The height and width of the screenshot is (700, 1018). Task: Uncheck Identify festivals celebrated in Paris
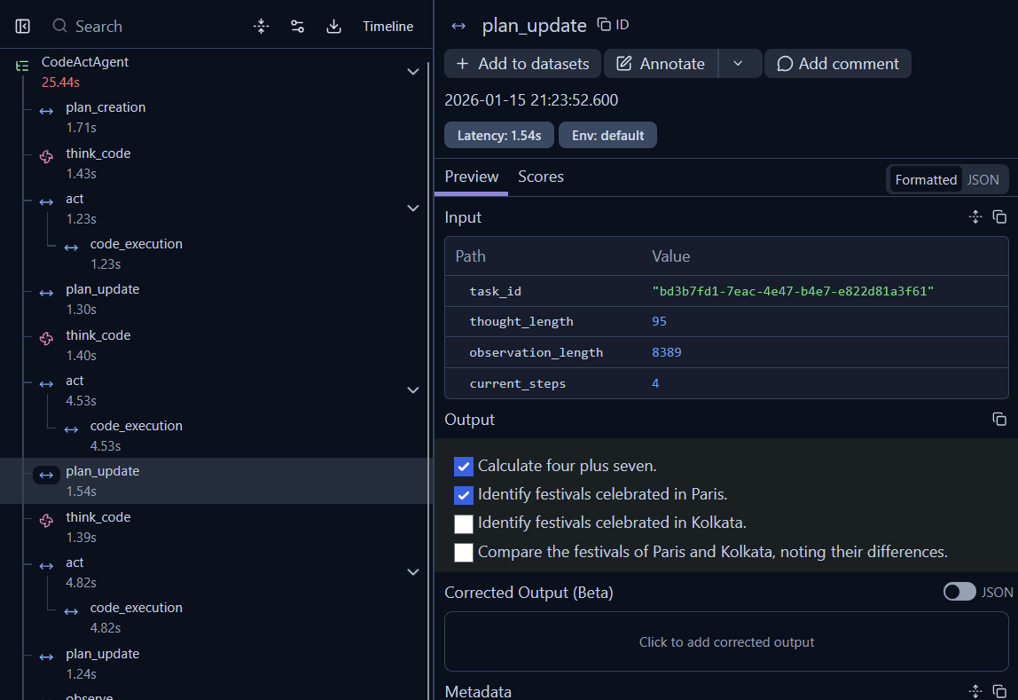464,495
